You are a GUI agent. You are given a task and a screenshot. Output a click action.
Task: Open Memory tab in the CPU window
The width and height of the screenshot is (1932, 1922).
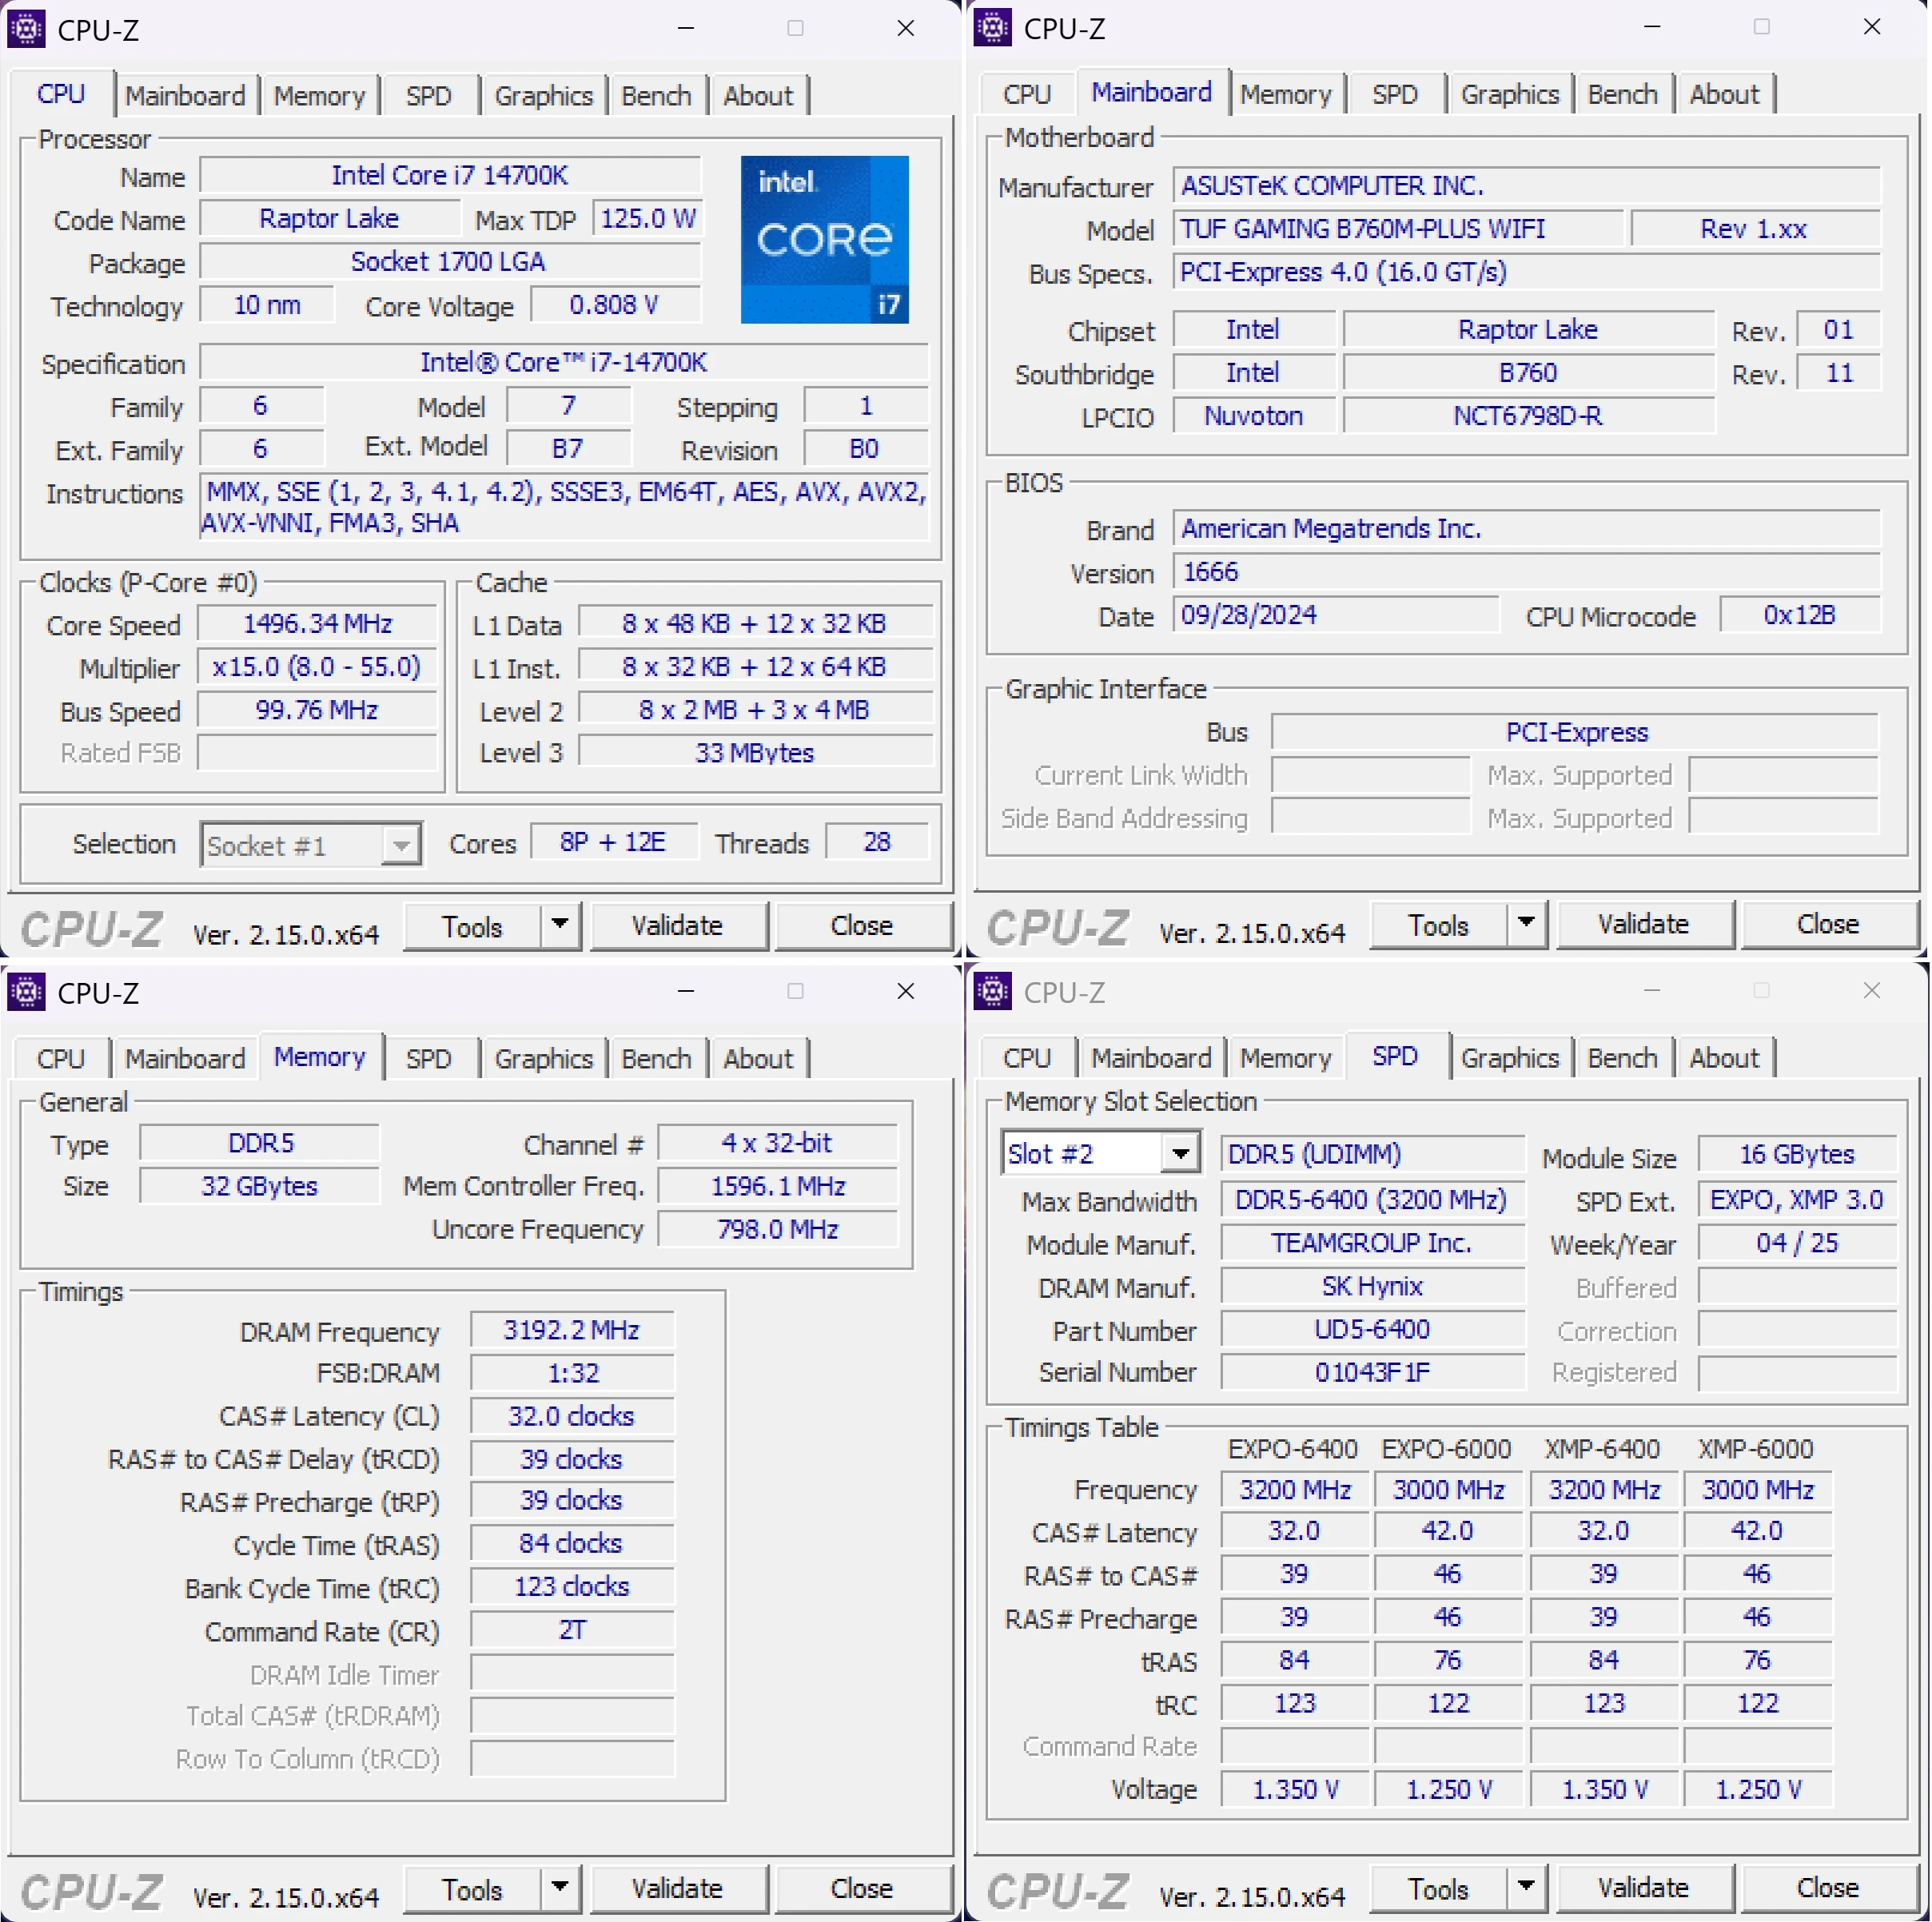click(x=319, y=96)
